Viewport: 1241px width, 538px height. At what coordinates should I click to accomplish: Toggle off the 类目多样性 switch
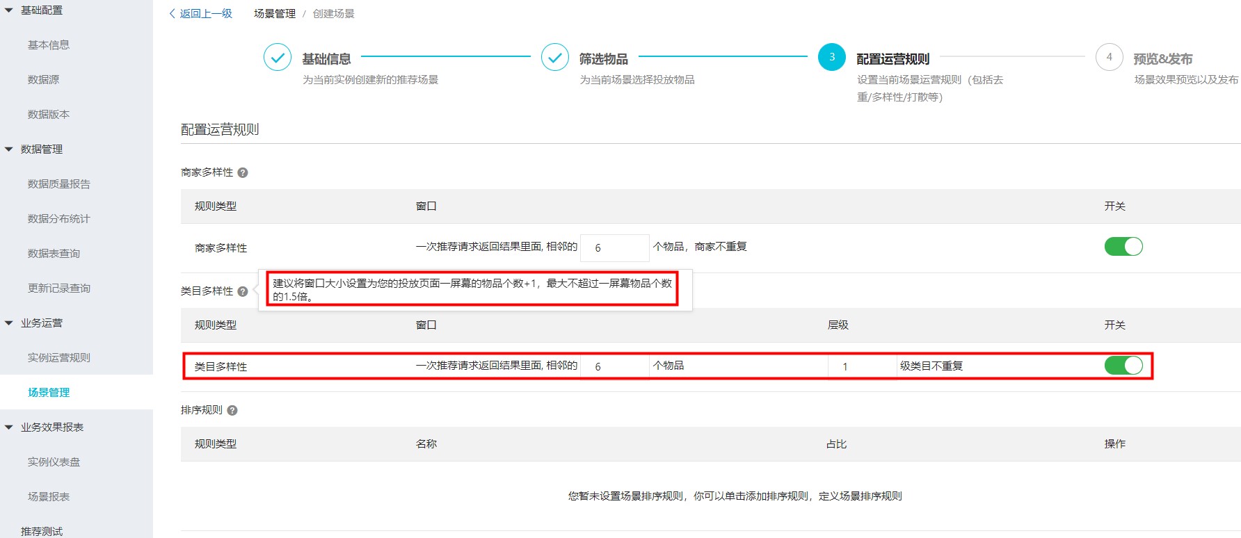tap(1123, 366)
